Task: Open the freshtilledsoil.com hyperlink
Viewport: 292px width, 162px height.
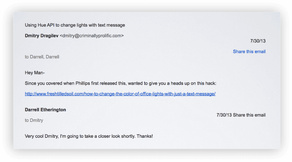Action: 120,94
